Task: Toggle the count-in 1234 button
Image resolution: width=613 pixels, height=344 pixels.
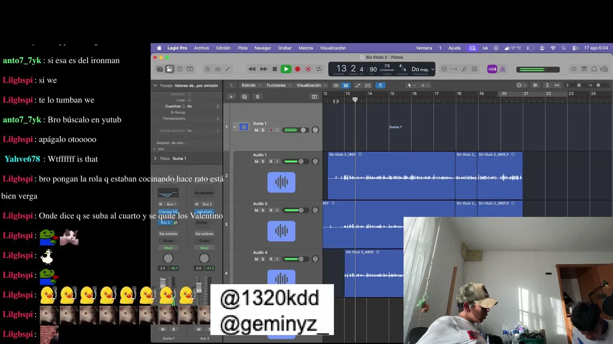Action: [x=492, y=69]
